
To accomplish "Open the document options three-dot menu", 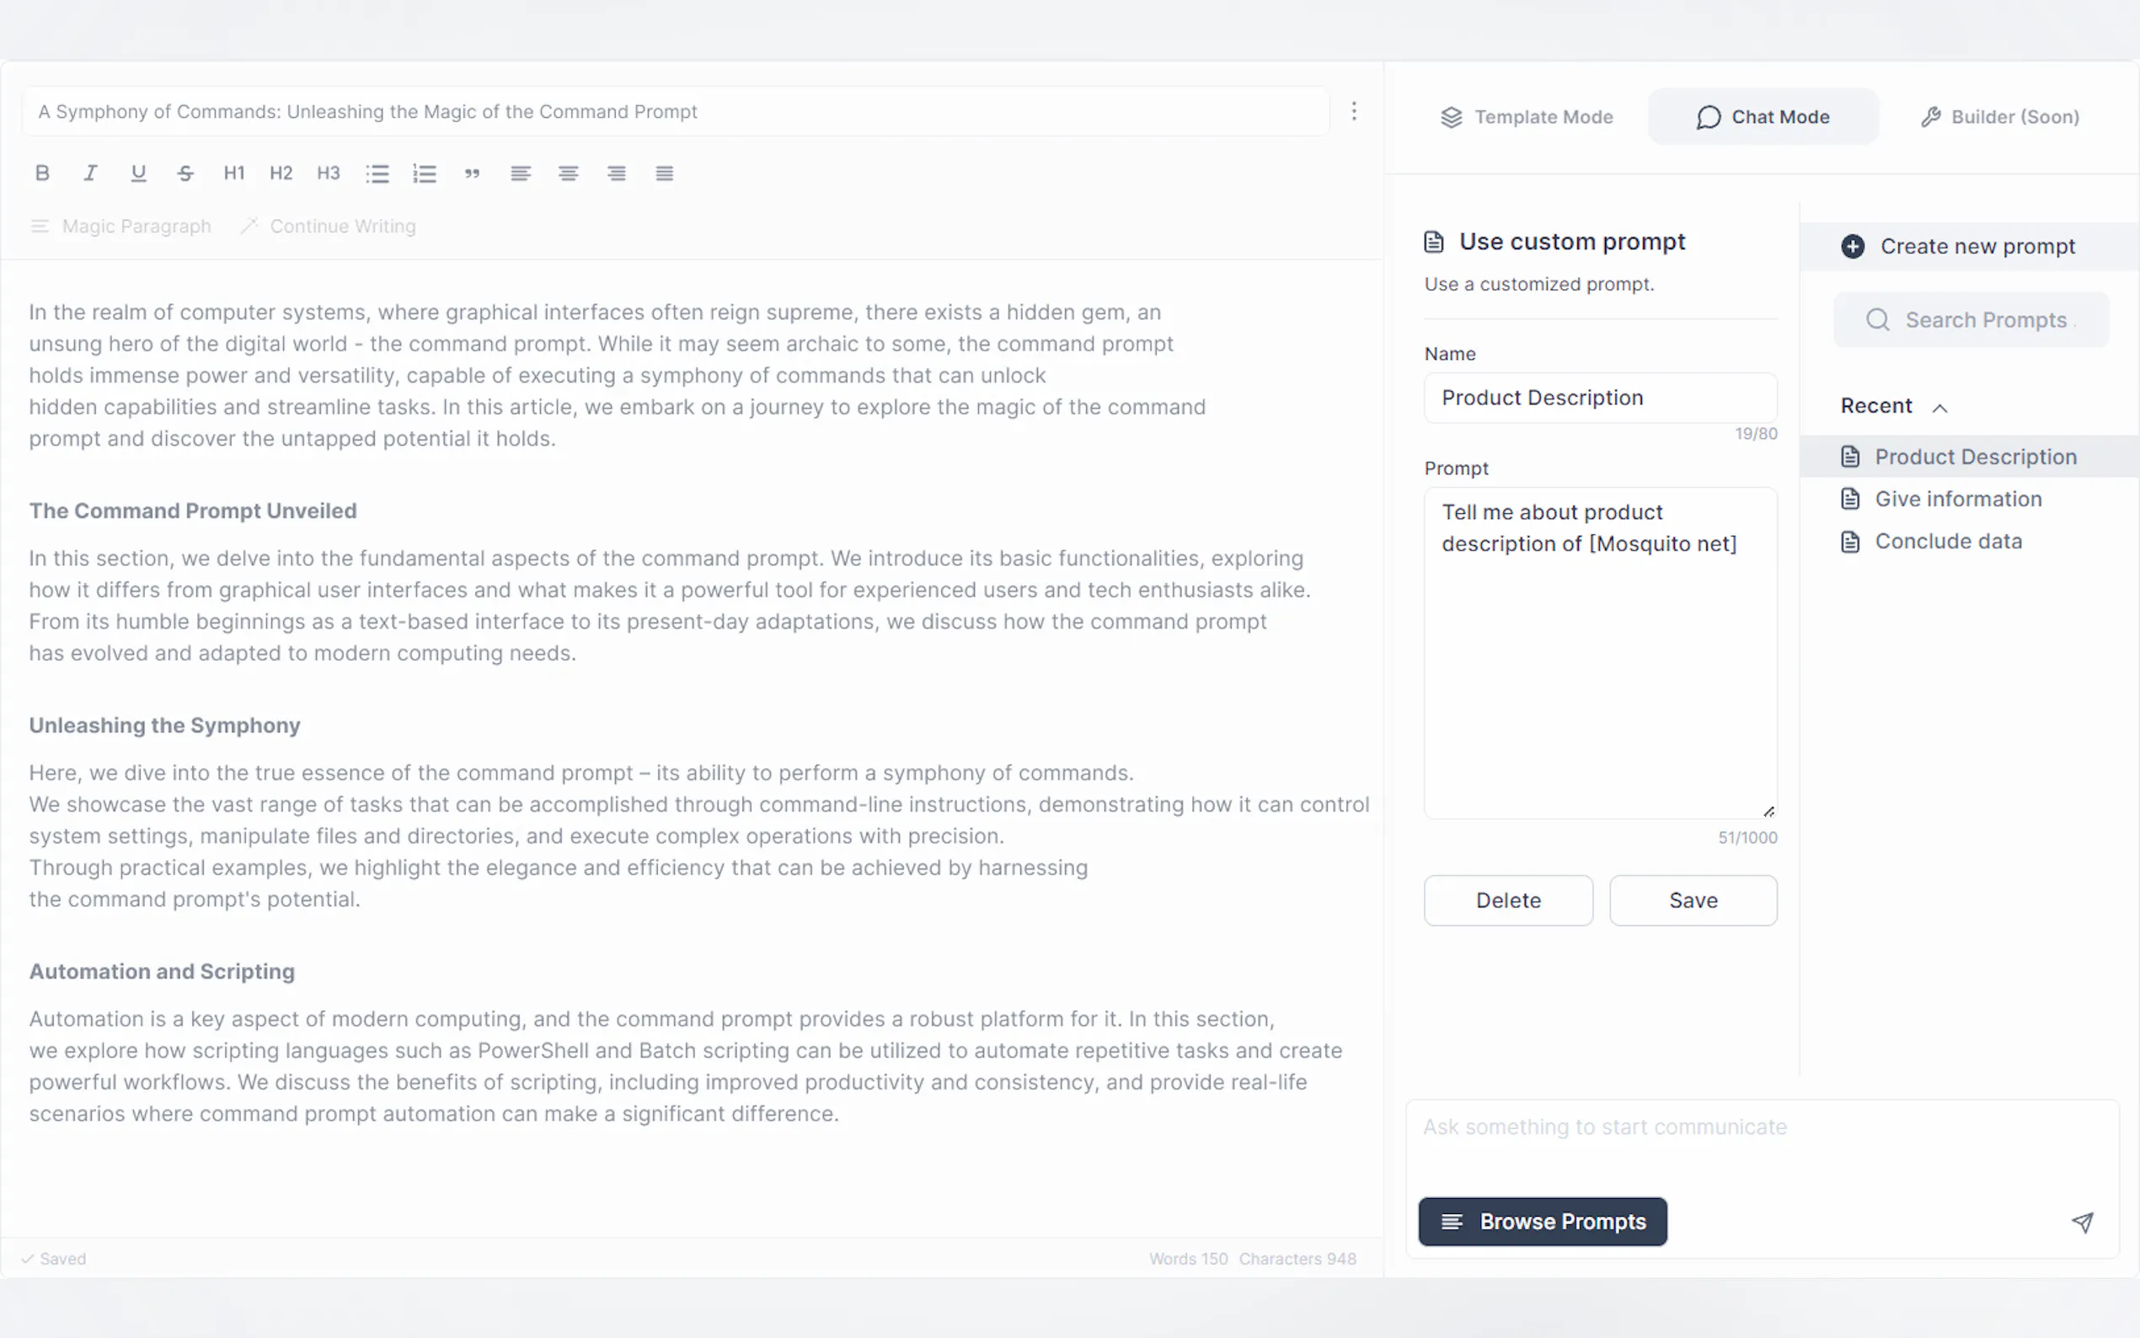I will (x=1354, y=111).
